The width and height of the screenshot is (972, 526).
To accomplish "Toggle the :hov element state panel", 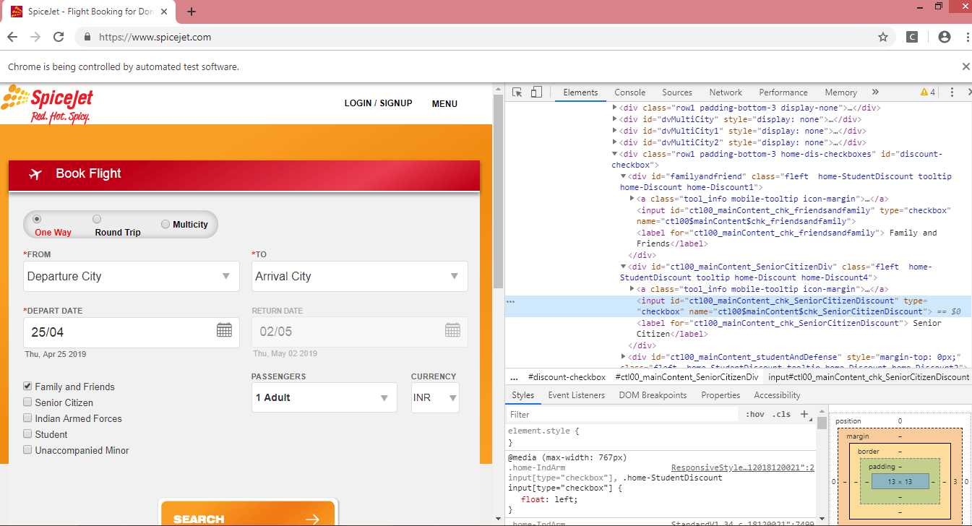I will click(755, 414).
